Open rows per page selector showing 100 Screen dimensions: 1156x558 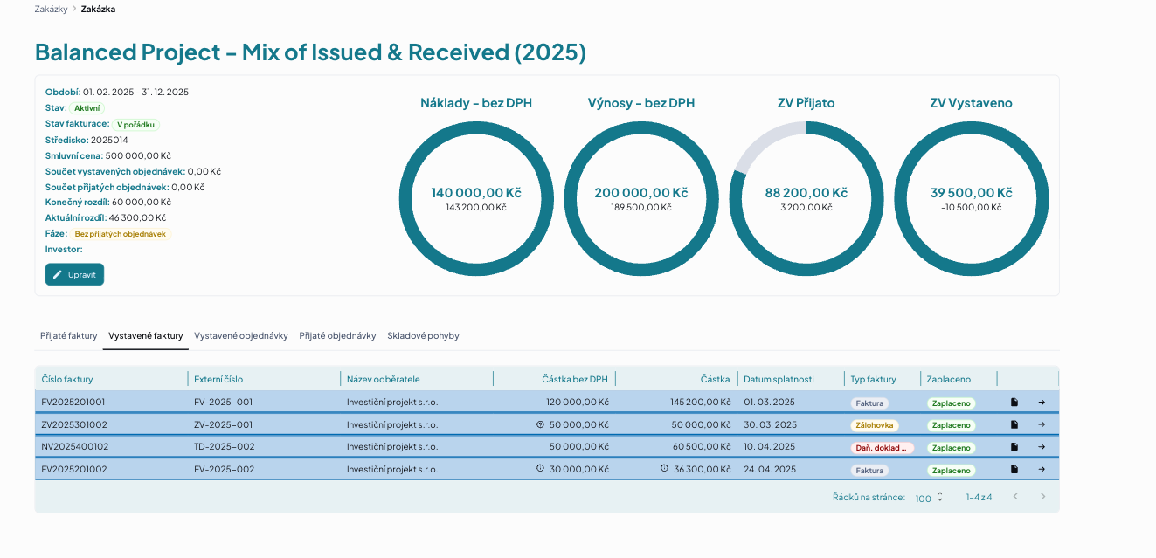(x=929, y=498)
